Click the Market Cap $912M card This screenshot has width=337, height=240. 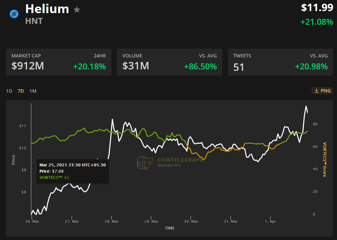click(58, 62)
